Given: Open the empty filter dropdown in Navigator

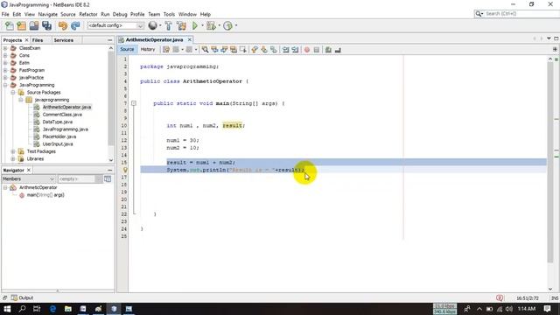Looking at the screenshot, I should pos(80,178).
